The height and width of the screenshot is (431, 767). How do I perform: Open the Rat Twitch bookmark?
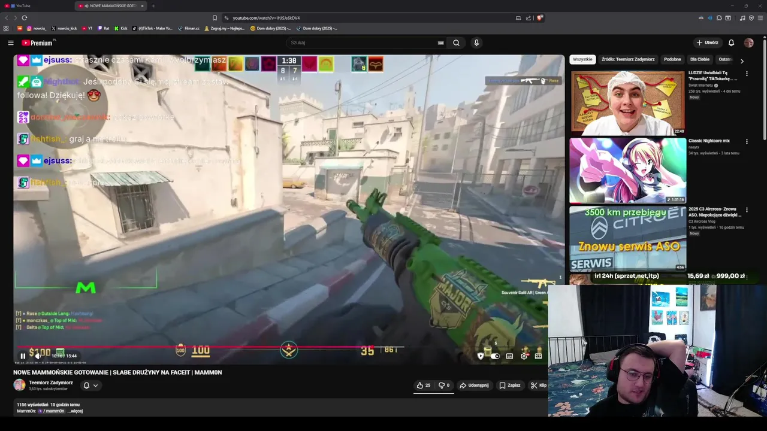coord(104,28)
